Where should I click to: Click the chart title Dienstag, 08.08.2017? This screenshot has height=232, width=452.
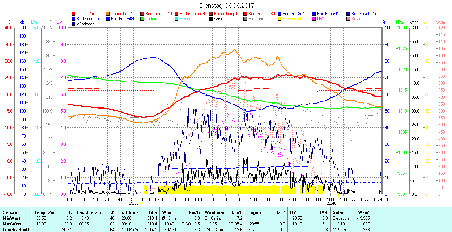point(227,5)
